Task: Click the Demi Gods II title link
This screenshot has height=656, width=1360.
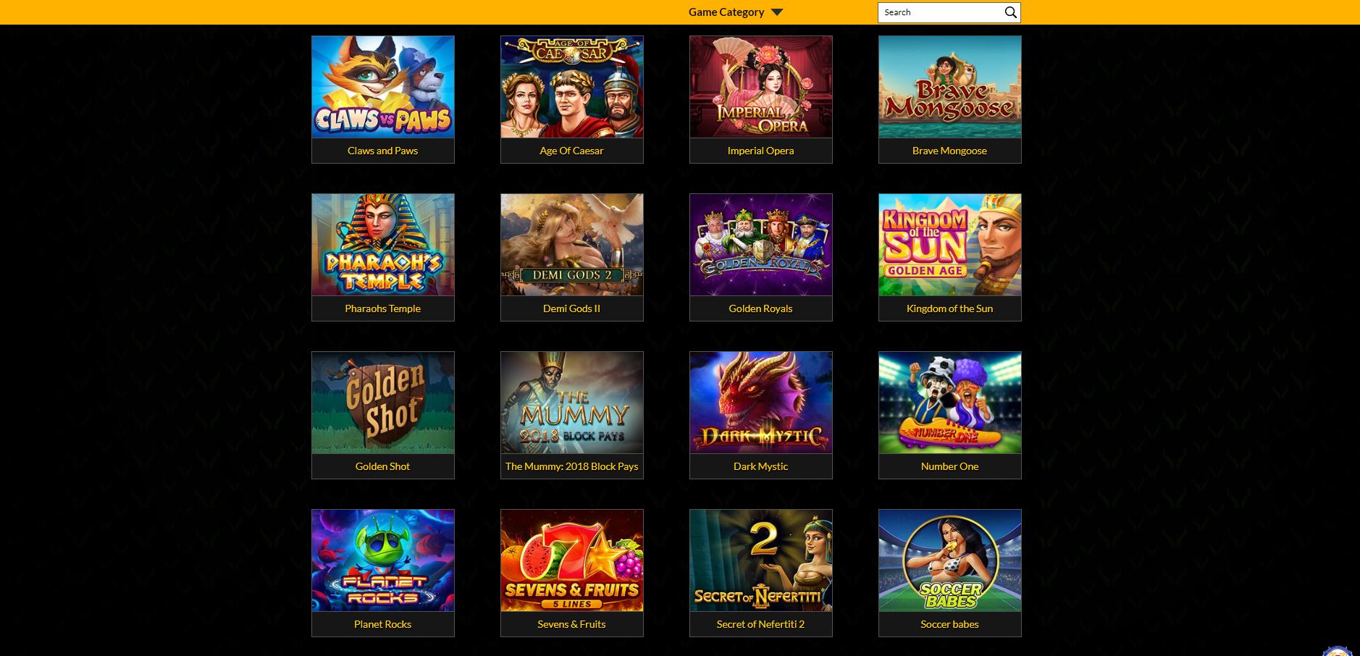Action: click(571, 308)
